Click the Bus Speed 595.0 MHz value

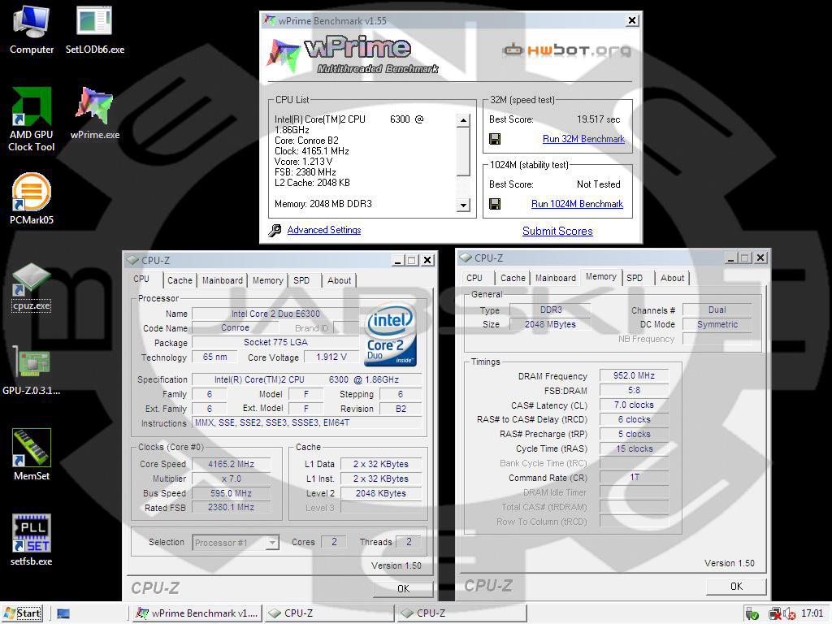pyautogui.click(x=231, y=493)
